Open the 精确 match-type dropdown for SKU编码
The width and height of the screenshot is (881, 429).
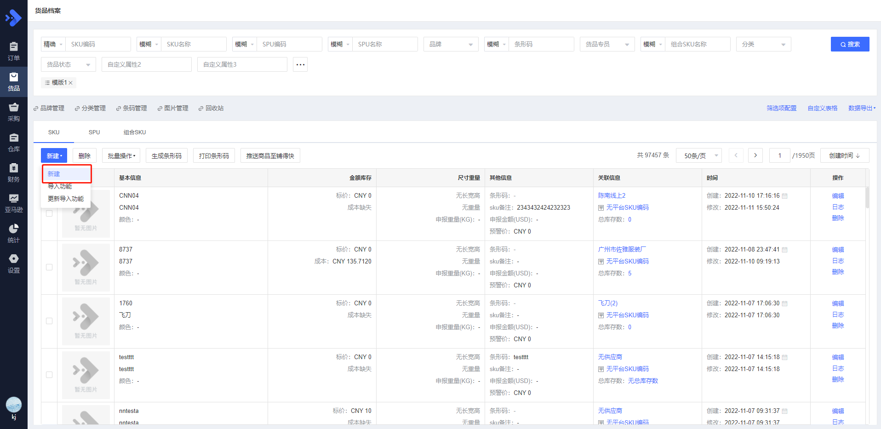[53, 44]
